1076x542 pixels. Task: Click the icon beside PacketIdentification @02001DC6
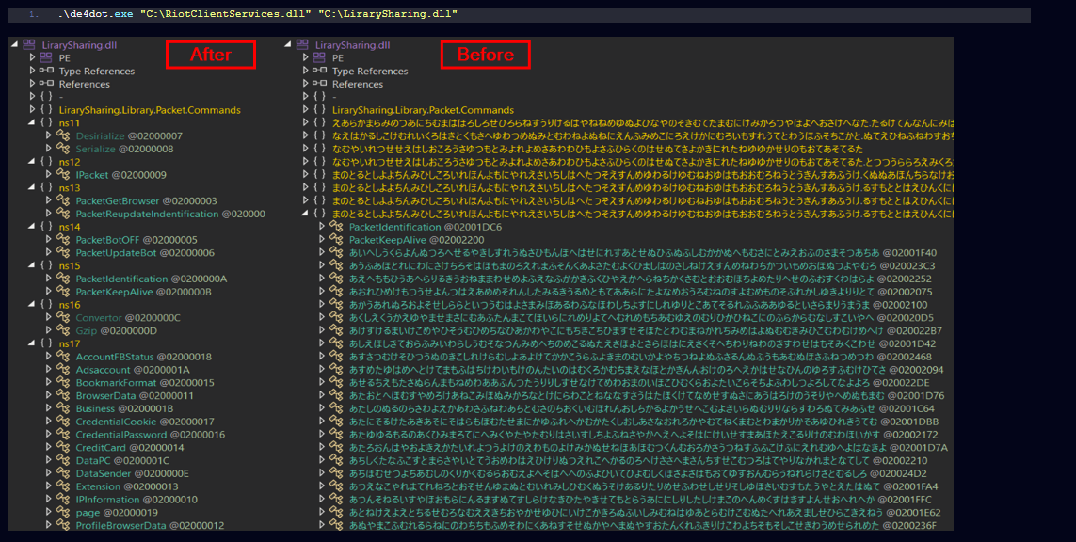click(336, 227)
